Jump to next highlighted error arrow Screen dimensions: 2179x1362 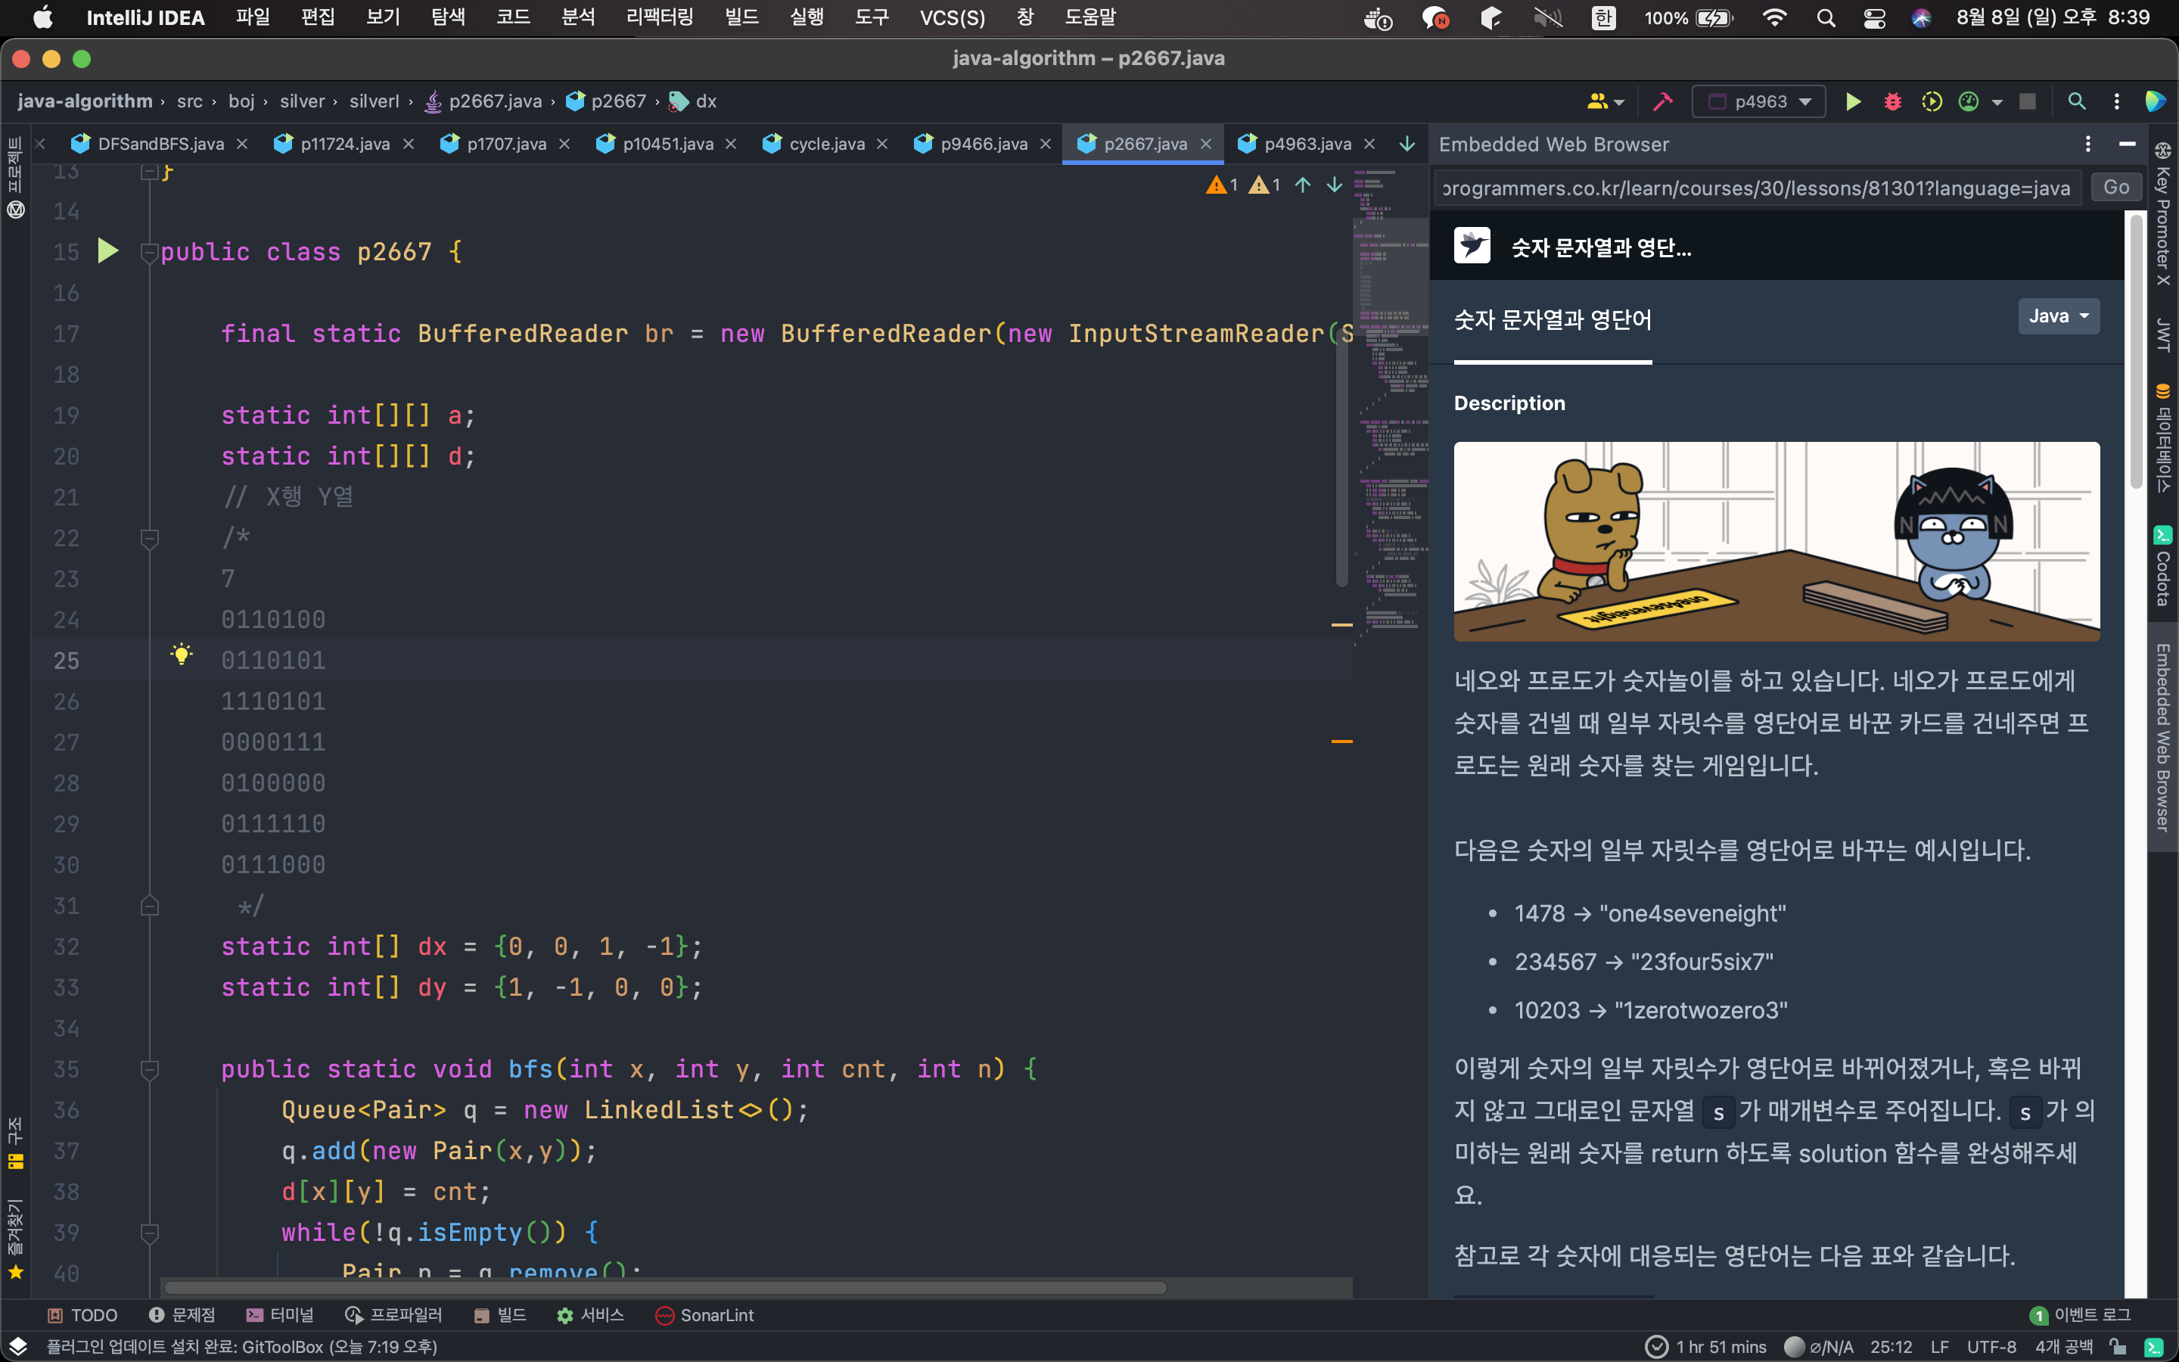click(1334, 185)
